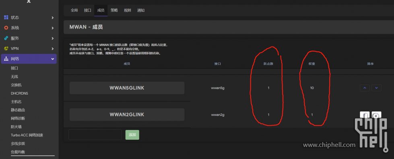Open the 静态路由 static routes page

point(18,110)
